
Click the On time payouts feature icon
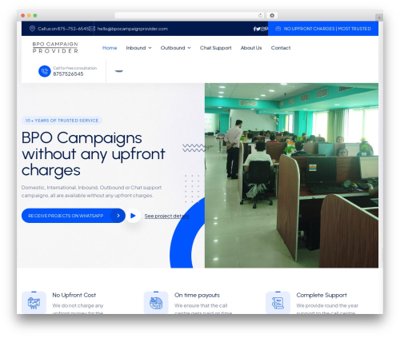click(156, 303)
